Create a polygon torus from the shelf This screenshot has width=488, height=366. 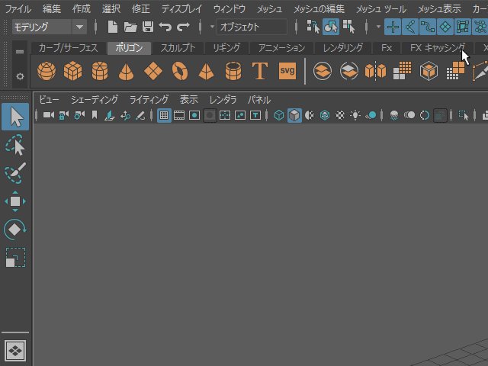coord(180,71)
